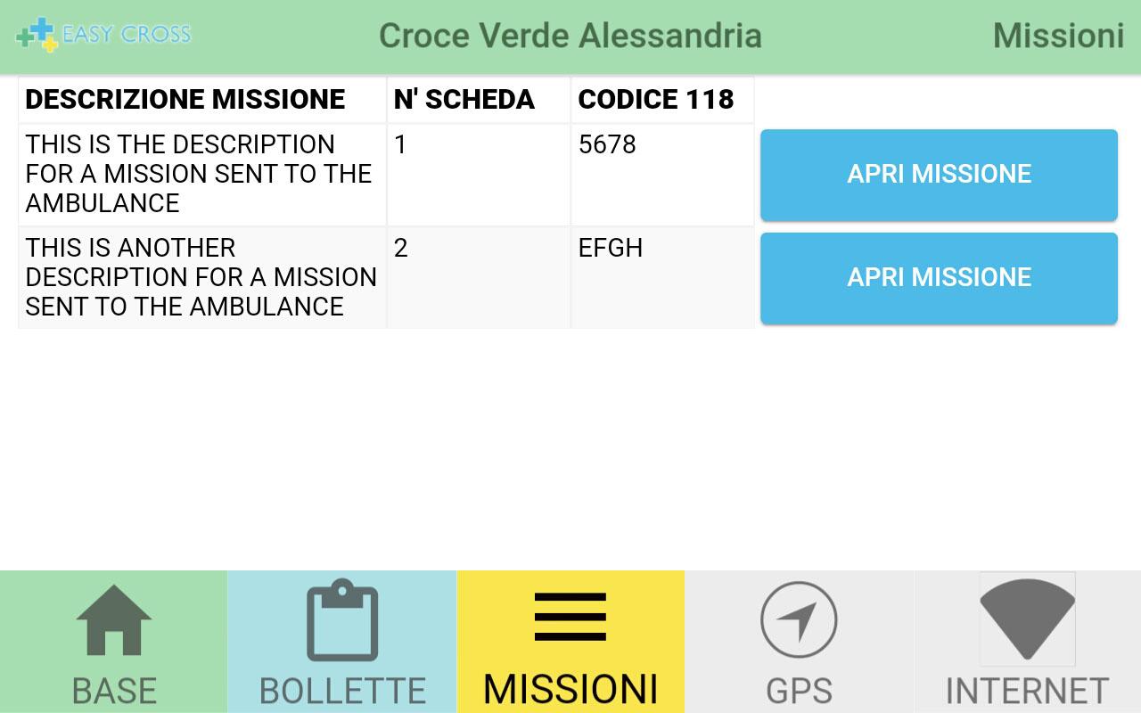Click the CODICE 118 column header
This screenshot has width=1141, height=713.
click(656, 99)
